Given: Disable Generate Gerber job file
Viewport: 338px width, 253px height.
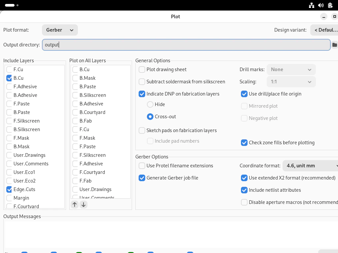Looking at the screenshot, I should coord(142,178).
